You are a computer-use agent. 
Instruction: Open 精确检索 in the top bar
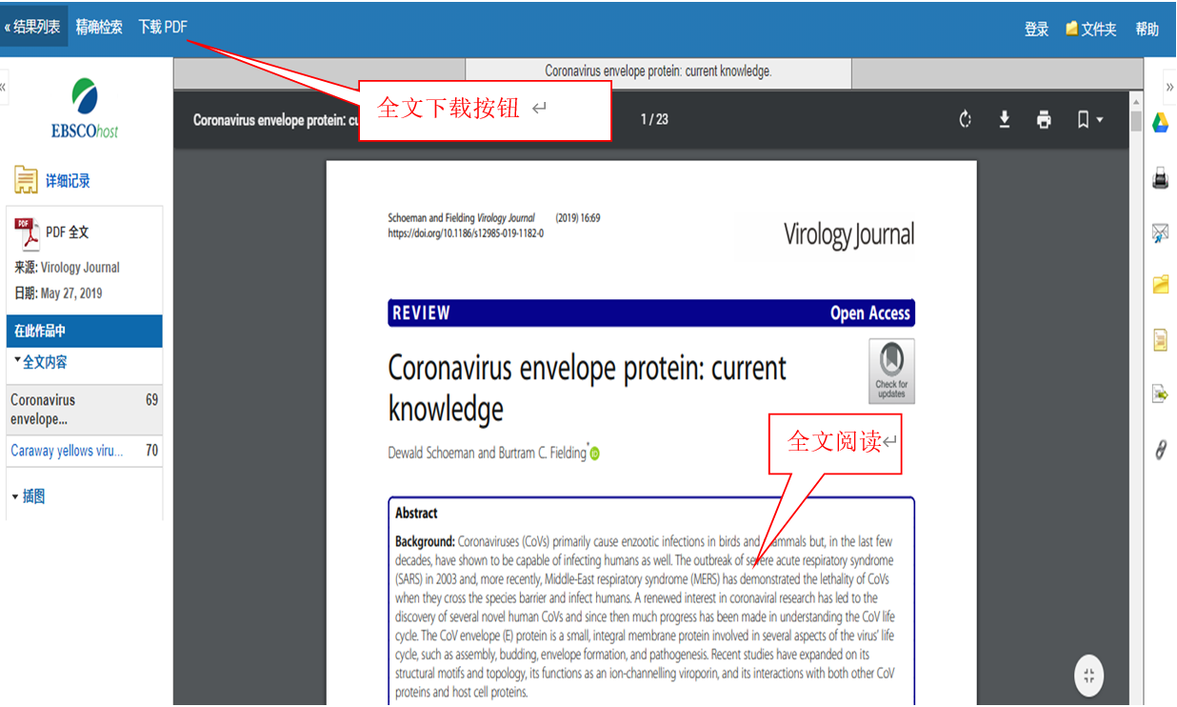pos(99,28)
